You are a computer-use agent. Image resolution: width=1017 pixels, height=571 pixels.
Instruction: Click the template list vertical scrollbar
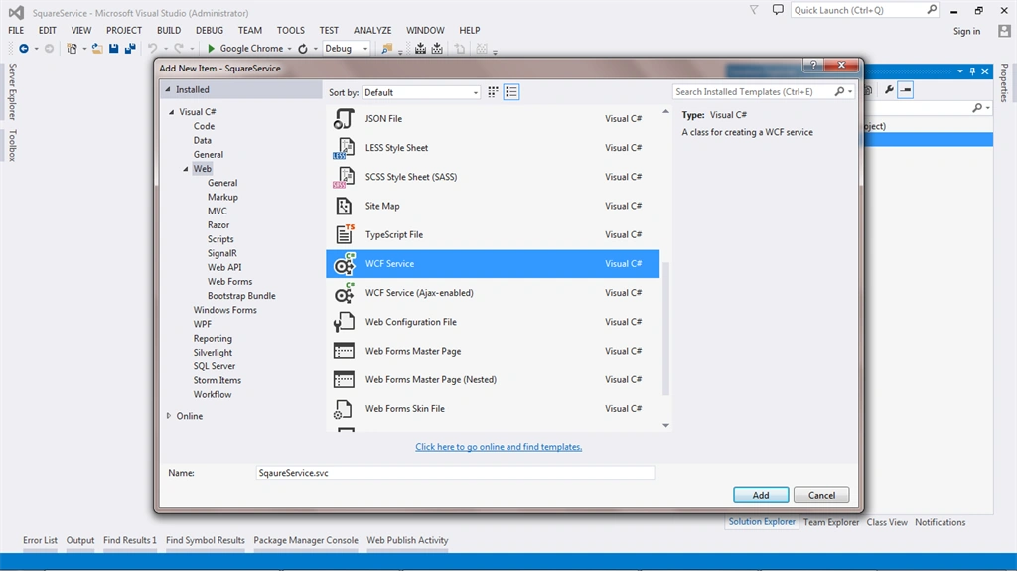click(665, 329)
